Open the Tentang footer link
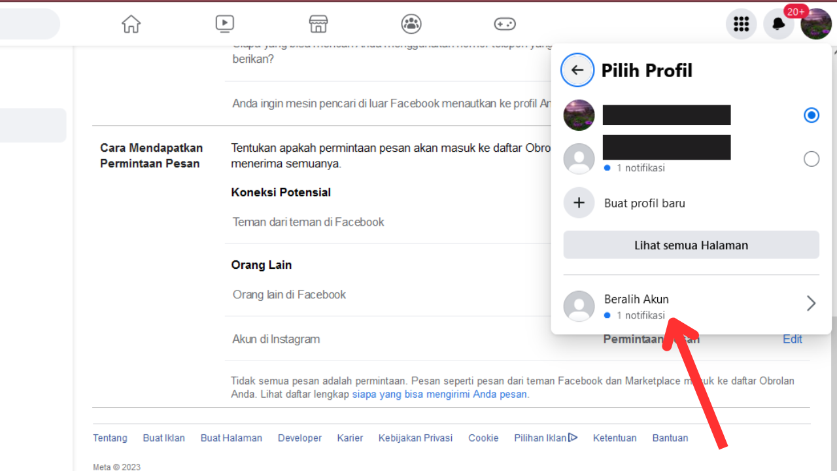This screenshot has width=837, height=471. (110, 438)
